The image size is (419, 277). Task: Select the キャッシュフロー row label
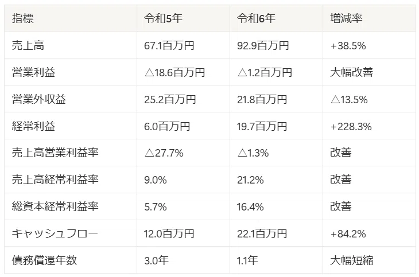tap(55, 234)
